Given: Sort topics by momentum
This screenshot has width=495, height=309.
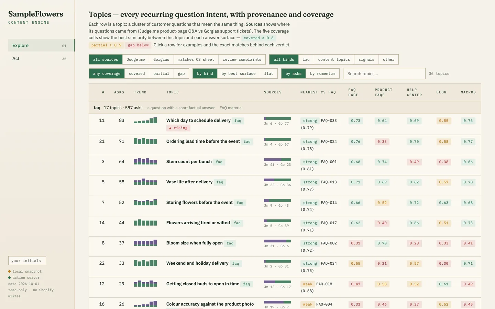Looking at the screenshot, I should (x=322, y=73).
